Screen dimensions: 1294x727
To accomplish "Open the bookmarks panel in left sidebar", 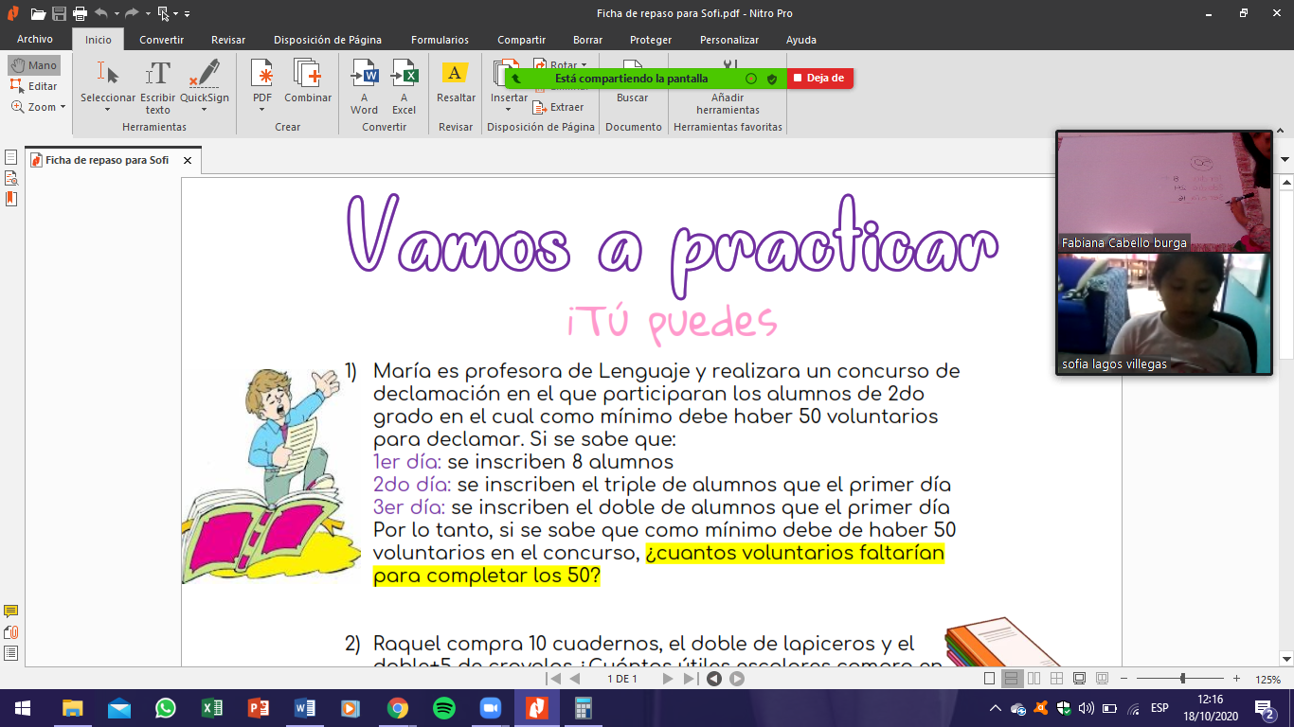I will pyautogui.click(x=11, y=199).
